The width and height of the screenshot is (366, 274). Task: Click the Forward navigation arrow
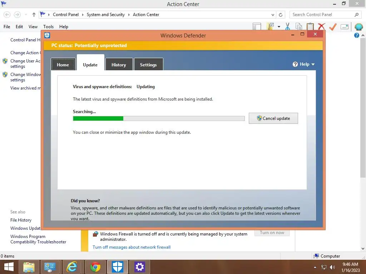coord(17,15)
